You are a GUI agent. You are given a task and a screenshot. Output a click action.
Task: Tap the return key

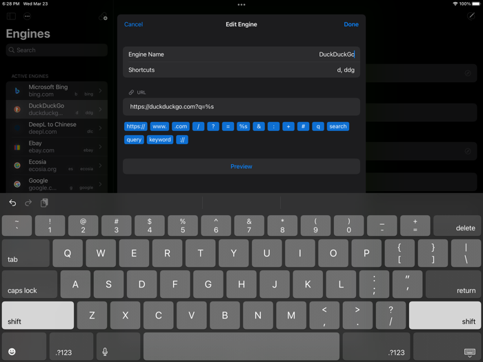[x=453, y=284]
